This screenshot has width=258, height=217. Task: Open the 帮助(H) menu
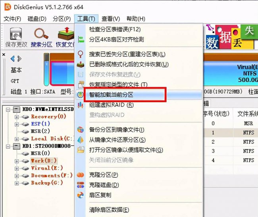136,19
